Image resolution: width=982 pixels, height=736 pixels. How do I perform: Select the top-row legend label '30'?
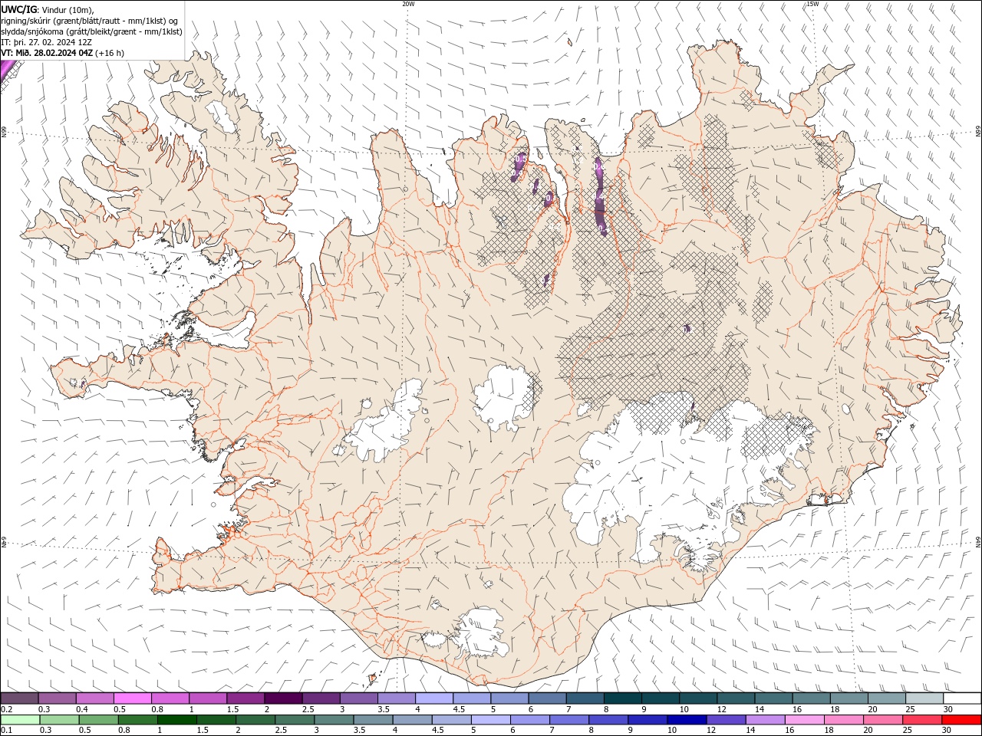click(x=947, y=709)
